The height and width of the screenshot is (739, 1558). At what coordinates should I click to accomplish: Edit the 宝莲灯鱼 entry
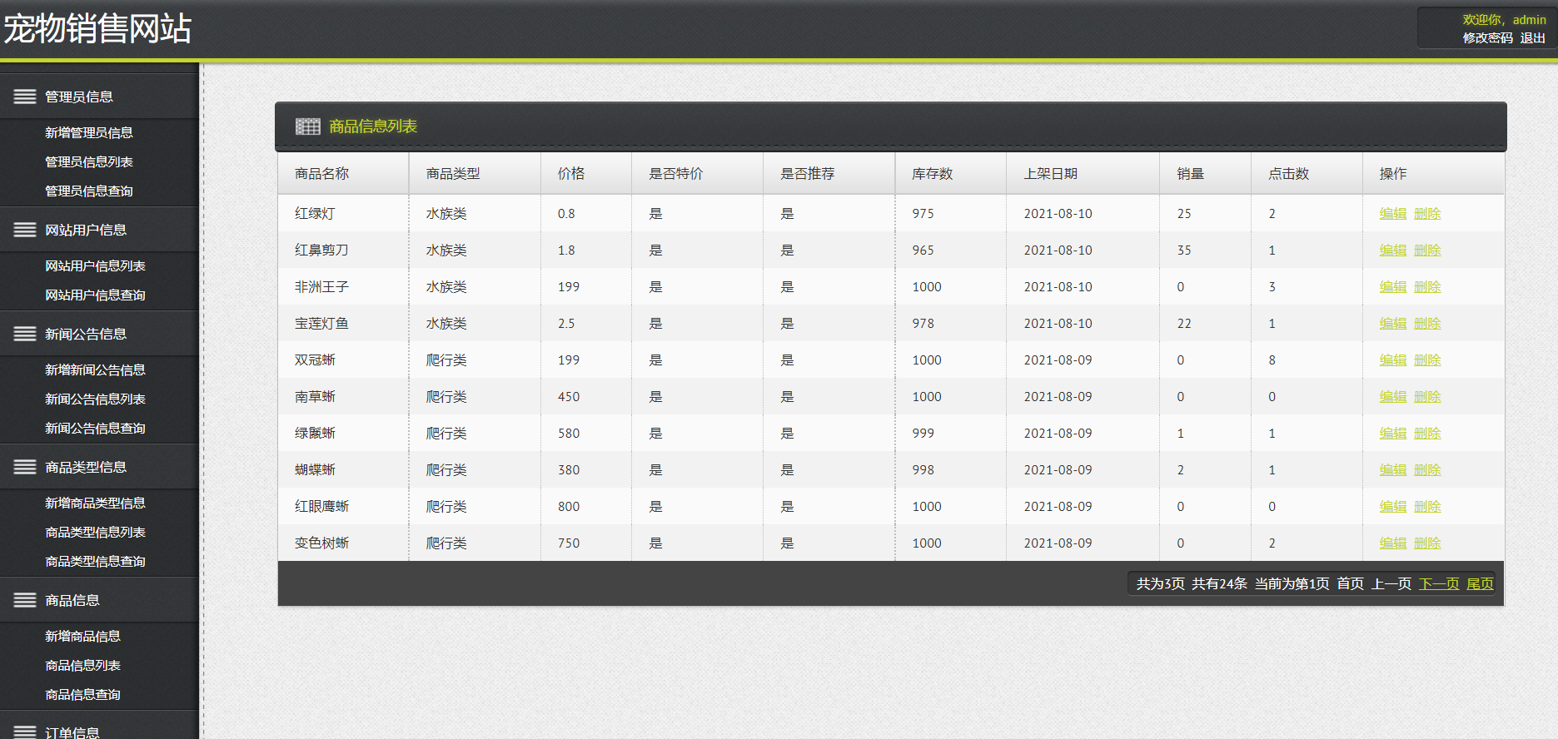pos(1393,324)
